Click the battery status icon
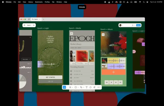 pos(136,2)
